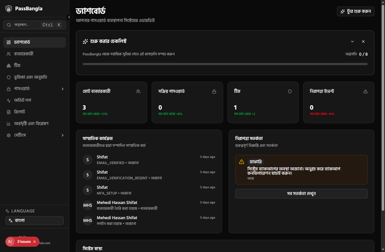Image resolution: width=385 pixels, height=252 pixels.
Task: Click the warning icon on নিরাপত্তা ইভেন্ট card
Action: point(365,91)
